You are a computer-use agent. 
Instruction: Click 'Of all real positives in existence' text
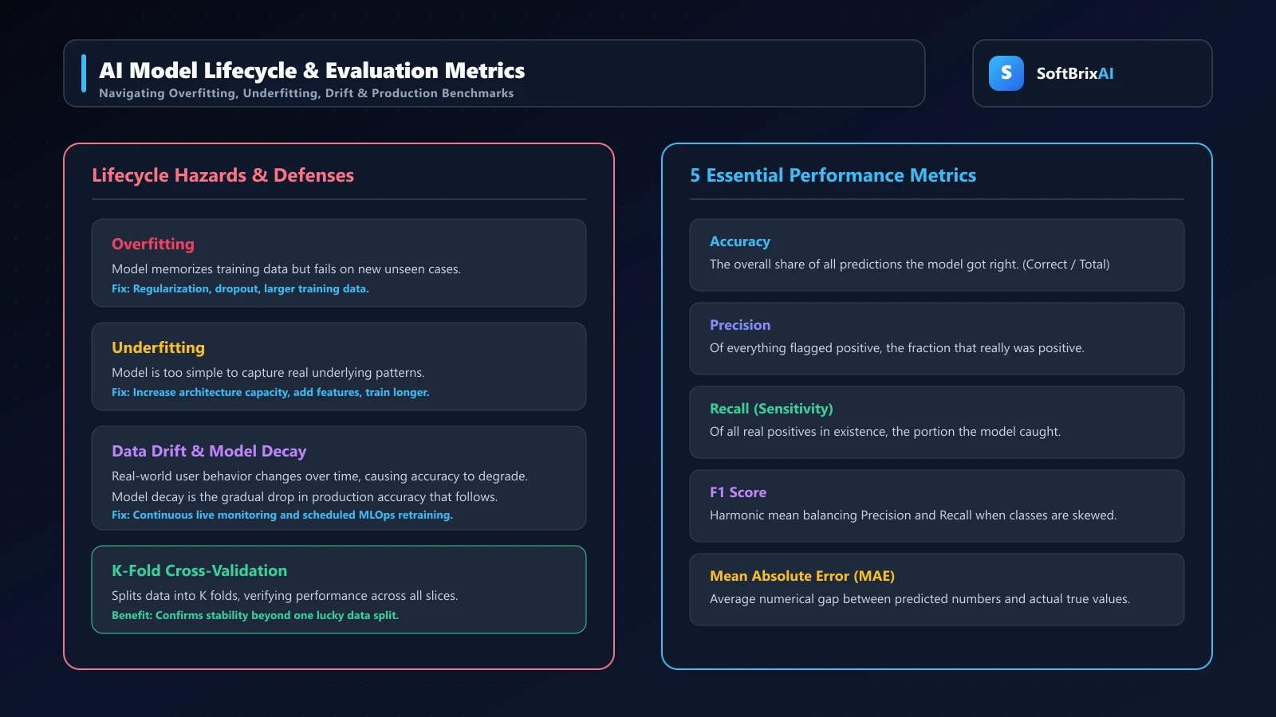[x=885, y=432]
